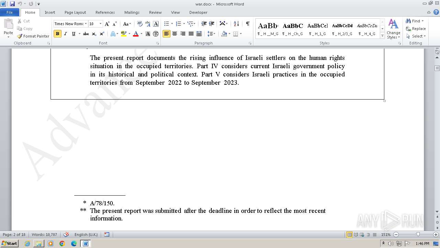Apply superscript formatting
The width and height of the screenshot is (440, 248).
click(x=102, y=34)
